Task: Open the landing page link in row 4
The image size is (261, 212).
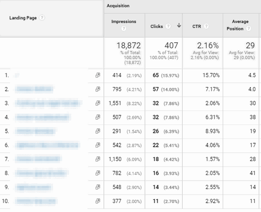Action: coord(43,117)
